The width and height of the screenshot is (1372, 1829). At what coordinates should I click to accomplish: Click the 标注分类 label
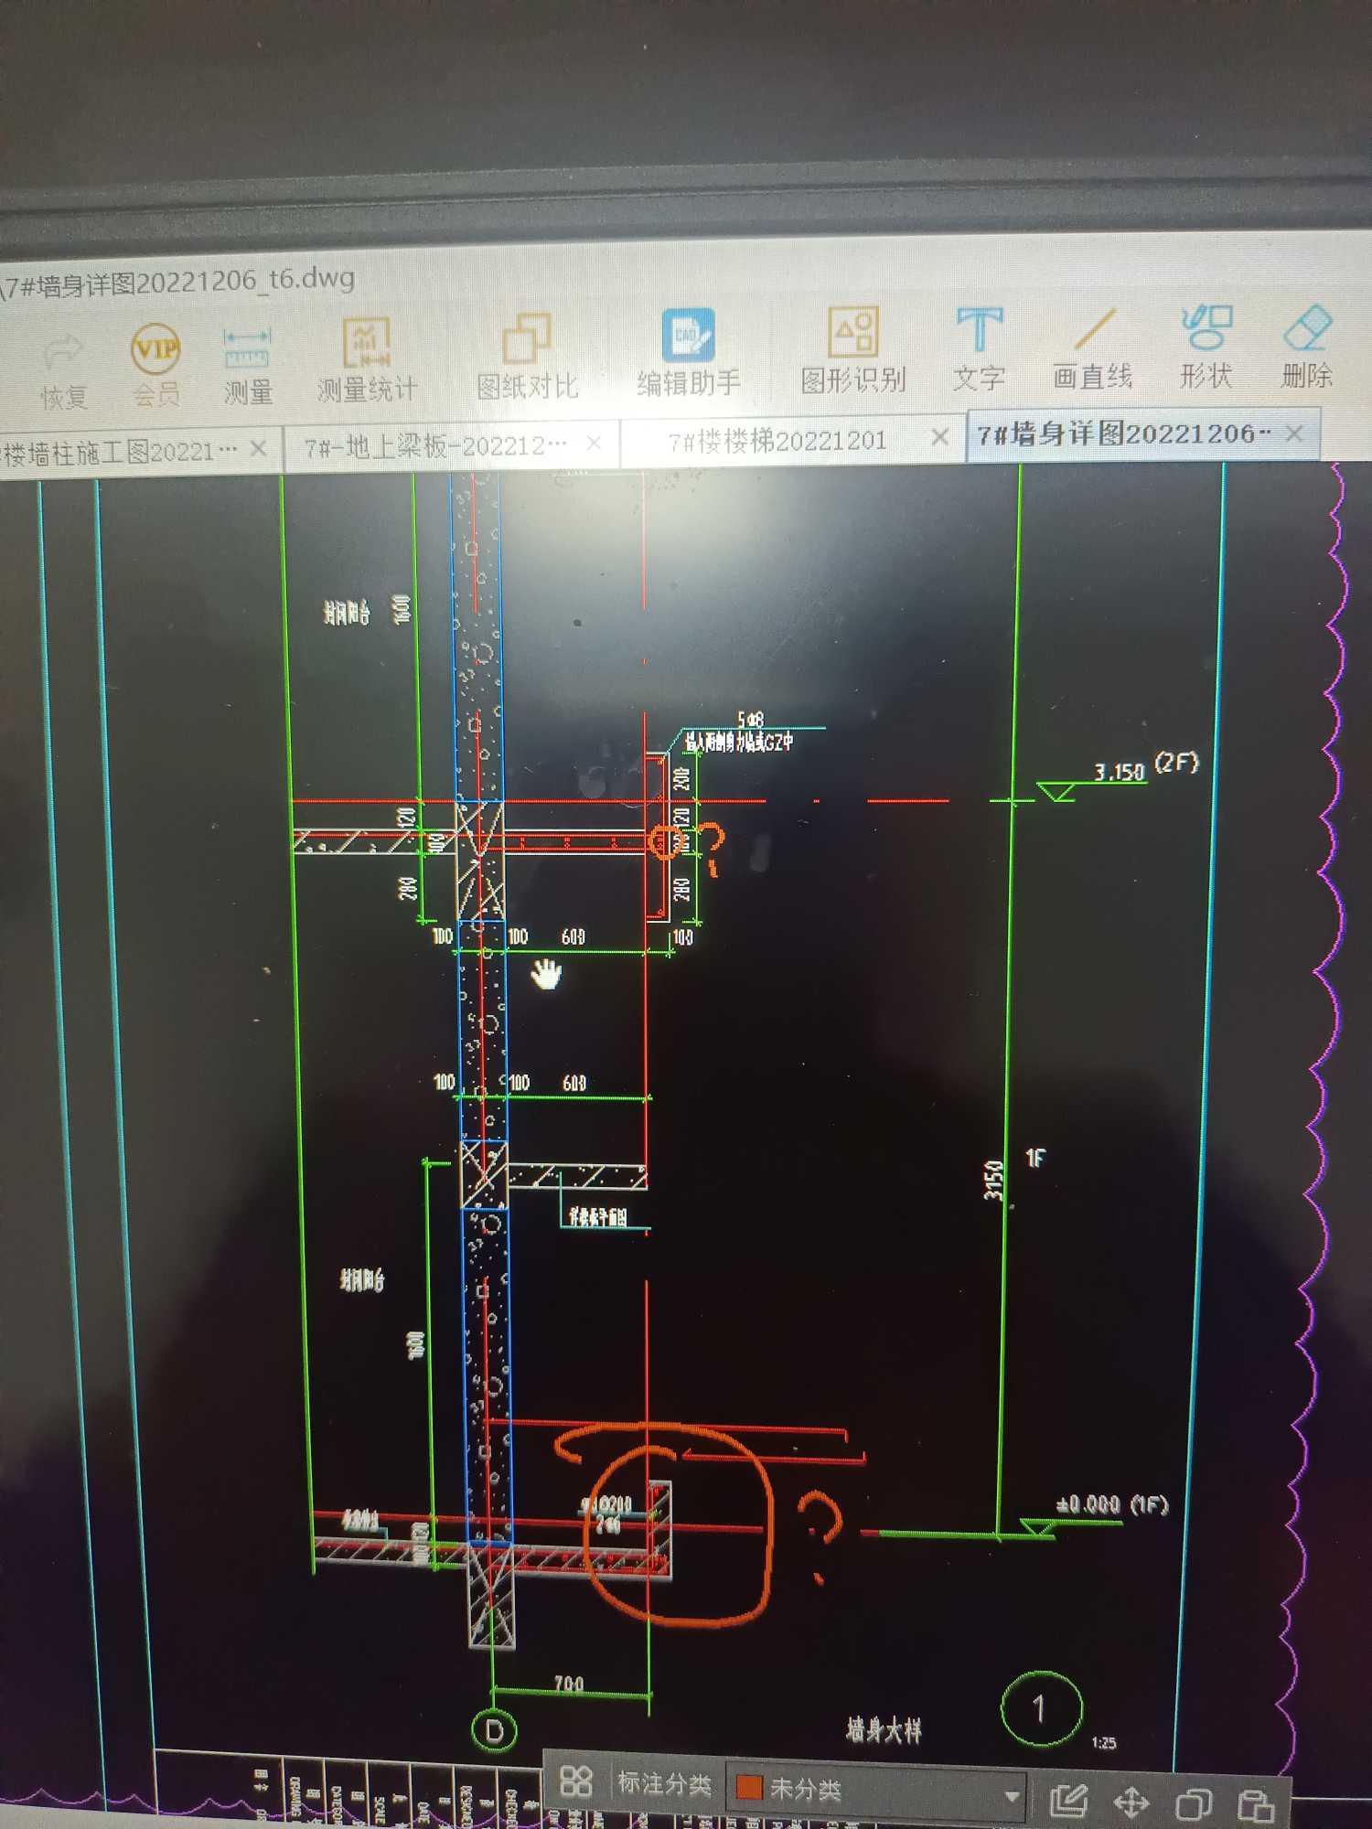664,1784
